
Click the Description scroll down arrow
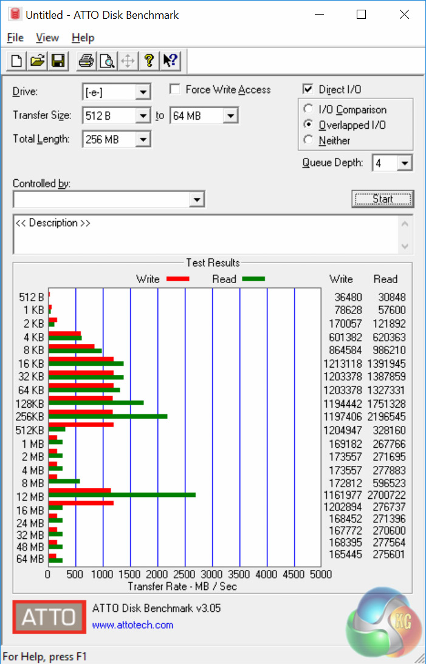404,246
